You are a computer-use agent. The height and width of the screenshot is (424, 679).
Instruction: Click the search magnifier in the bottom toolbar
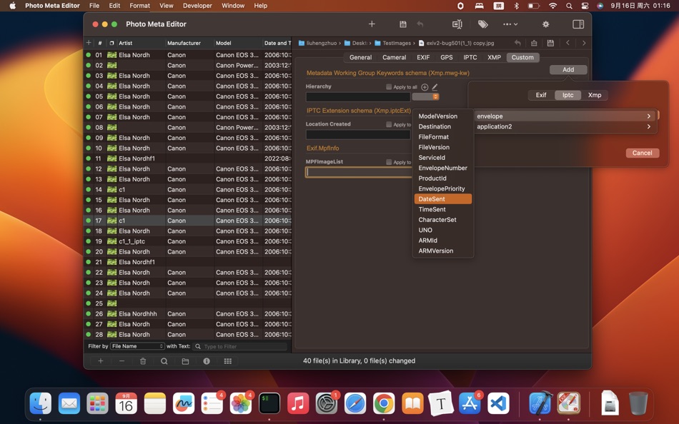point(164,361)
